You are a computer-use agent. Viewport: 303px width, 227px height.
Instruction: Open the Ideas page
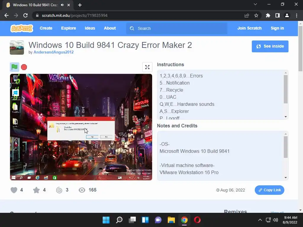click(x=90, y=28)
